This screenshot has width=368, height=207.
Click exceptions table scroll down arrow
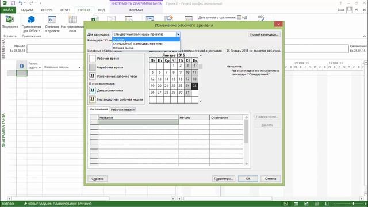point(246,164)
